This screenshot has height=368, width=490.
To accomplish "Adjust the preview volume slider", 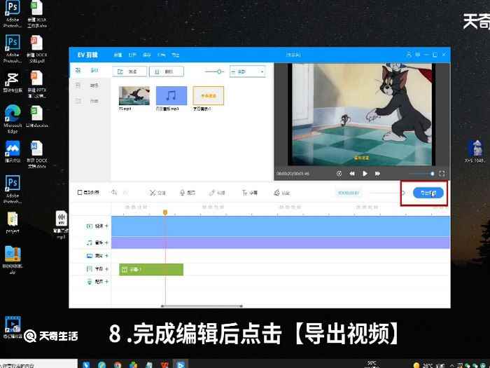I will coord(421,173).
